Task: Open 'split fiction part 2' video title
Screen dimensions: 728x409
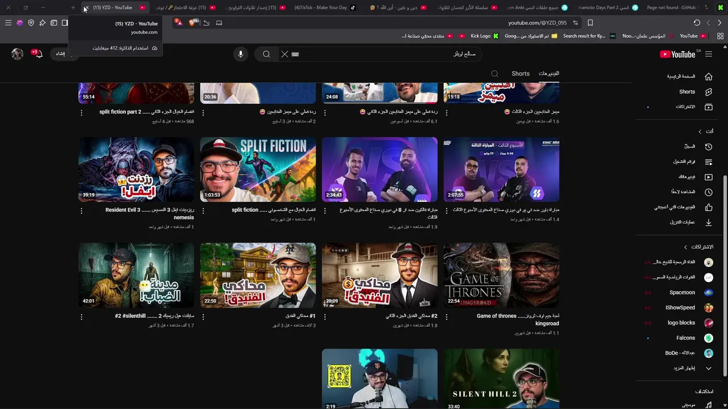Action: [x=147, y=112]
